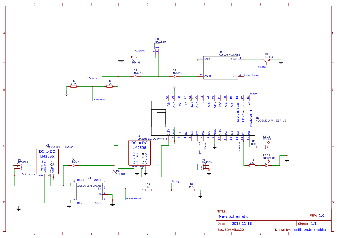Click the U3 LM2596 DC to DC block
This screenshot has height=238, width=337.
(x=48, y=161)
